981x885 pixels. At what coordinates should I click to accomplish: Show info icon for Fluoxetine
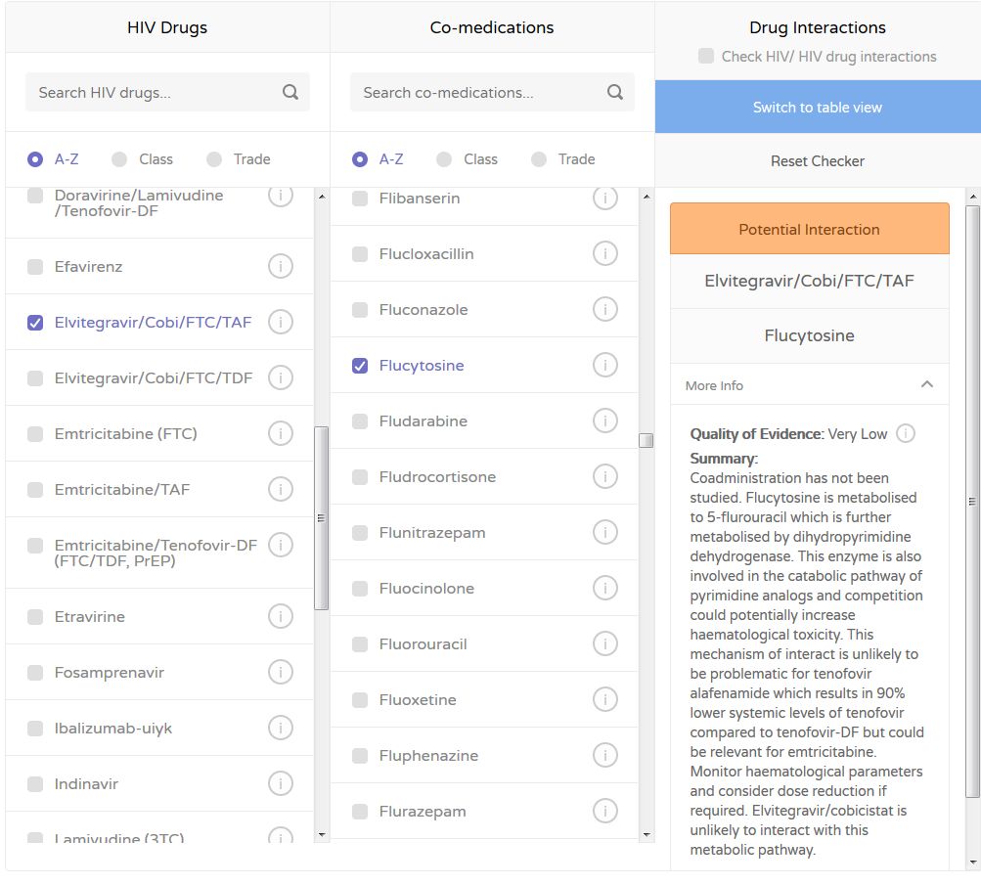[x=605, y=700]
